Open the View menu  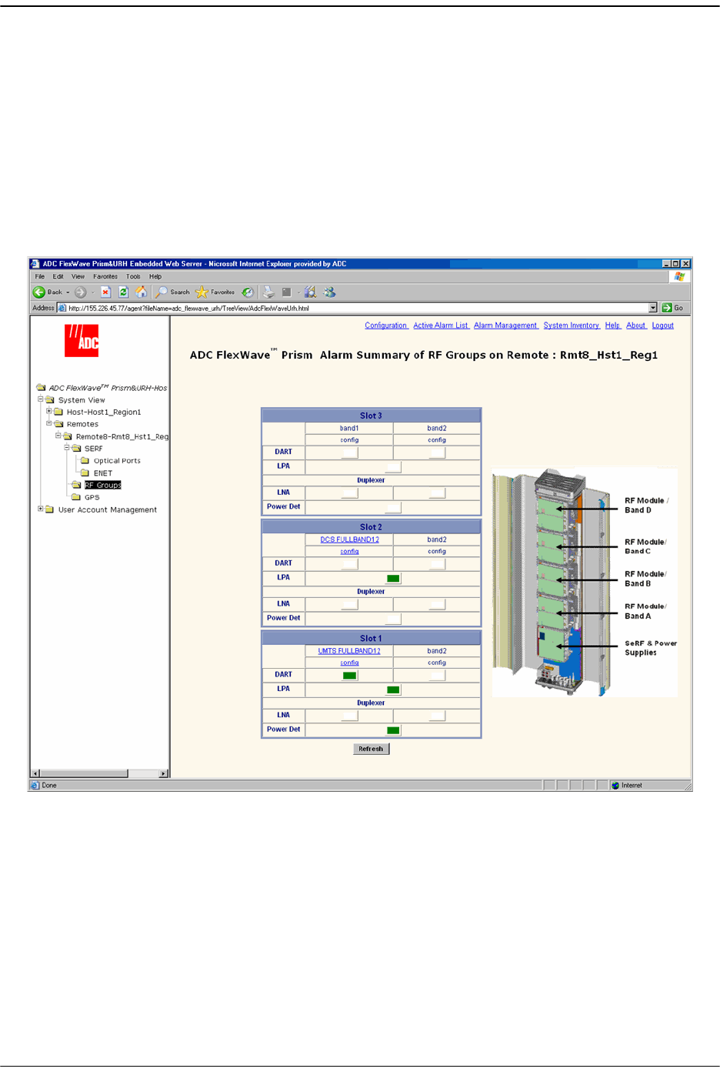78,277
